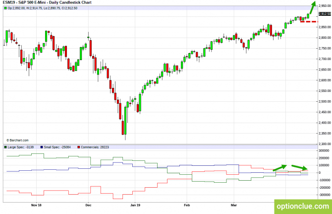Click the tall green candle at December low
This screenshot has height=214, width=332.
pyautogui.click(x=125, y=121)
